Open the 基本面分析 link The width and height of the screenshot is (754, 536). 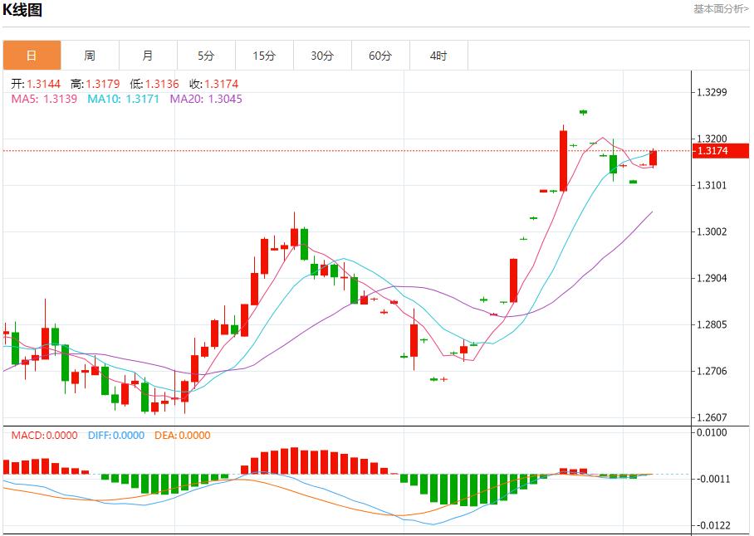coord(721,8)
